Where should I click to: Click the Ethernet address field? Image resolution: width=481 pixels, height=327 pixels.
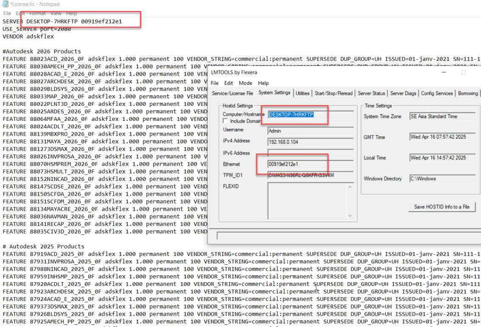pos(310,164)
